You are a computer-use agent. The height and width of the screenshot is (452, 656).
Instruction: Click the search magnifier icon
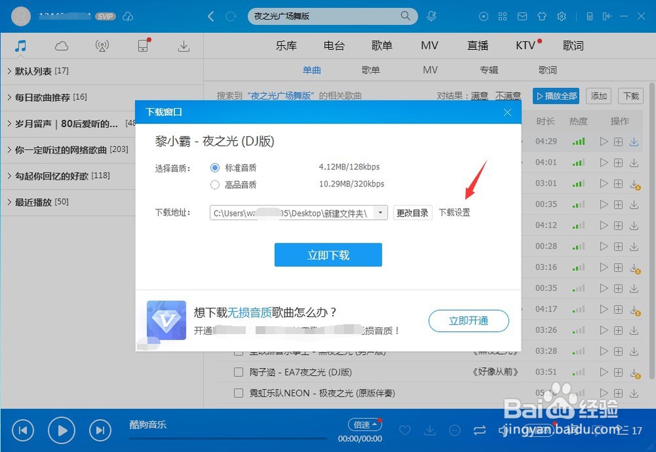(405, 16)
